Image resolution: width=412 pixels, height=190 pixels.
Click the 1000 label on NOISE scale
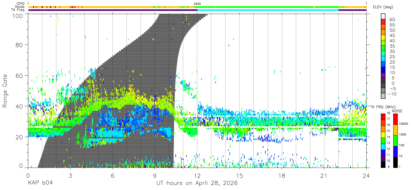(x=402, y=135)
